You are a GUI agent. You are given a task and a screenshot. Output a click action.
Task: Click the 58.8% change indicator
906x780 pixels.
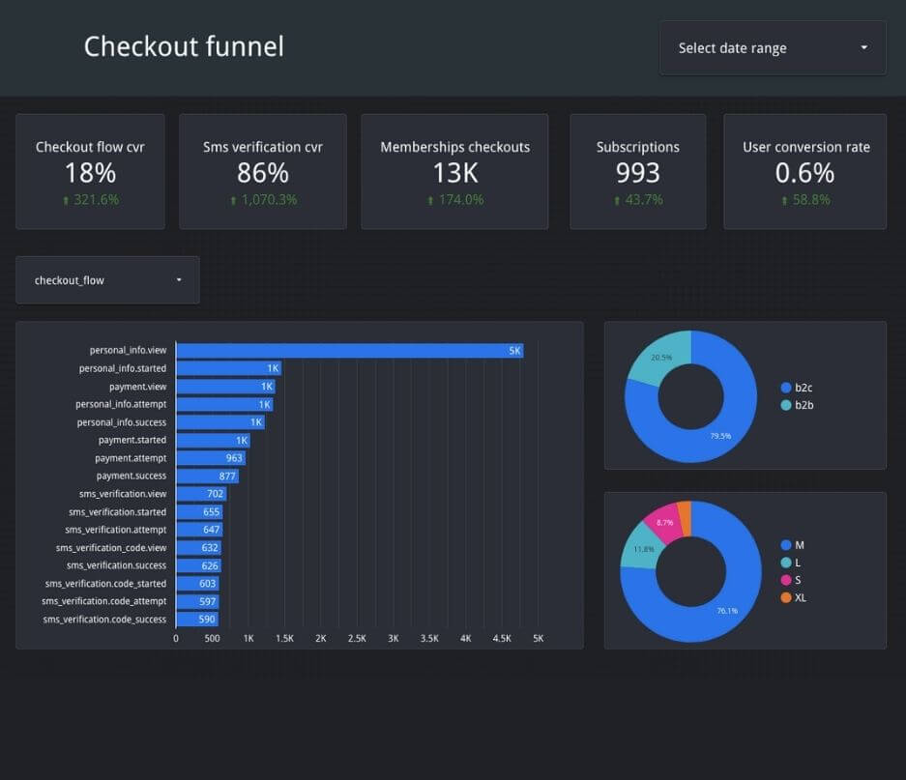(805, 200)
